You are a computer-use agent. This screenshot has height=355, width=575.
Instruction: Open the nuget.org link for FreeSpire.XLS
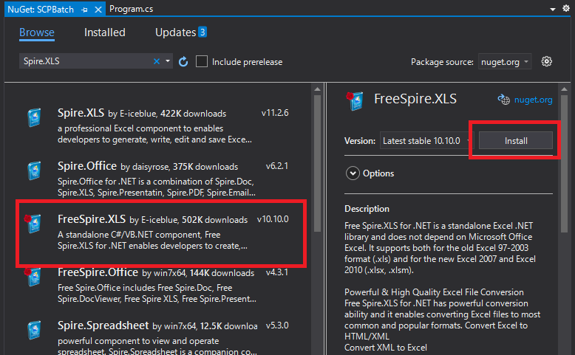click(533, 100)
